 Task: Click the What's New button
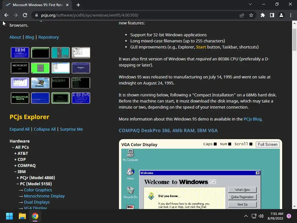click(x=242, y=190)
